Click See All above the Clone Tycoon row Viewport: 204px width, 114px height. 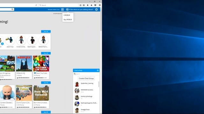(x=46, y=83)
